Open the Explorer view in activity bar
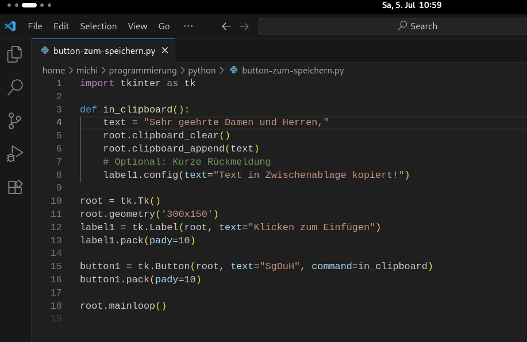 point(15,55)
